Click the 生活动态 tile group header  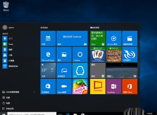(44, 28)
